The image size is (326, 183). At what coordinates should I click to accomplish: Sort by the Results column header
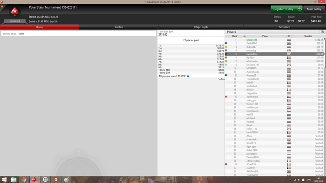308,36
